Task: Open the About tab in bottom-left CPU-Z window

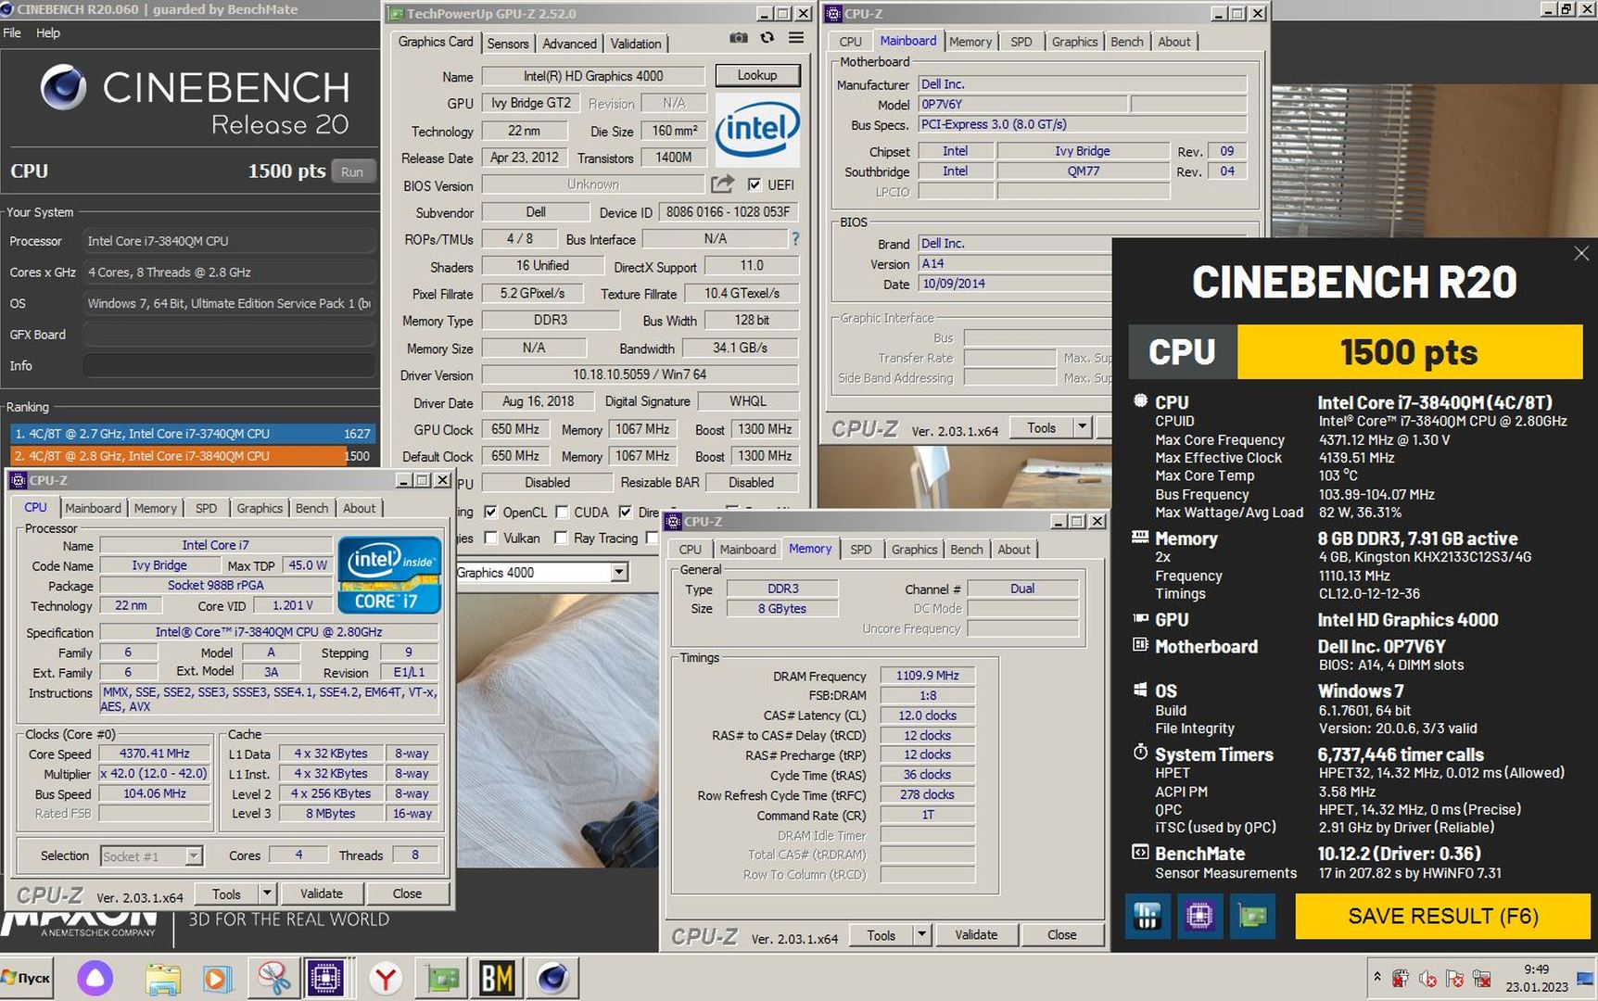Action: point(360,508)
